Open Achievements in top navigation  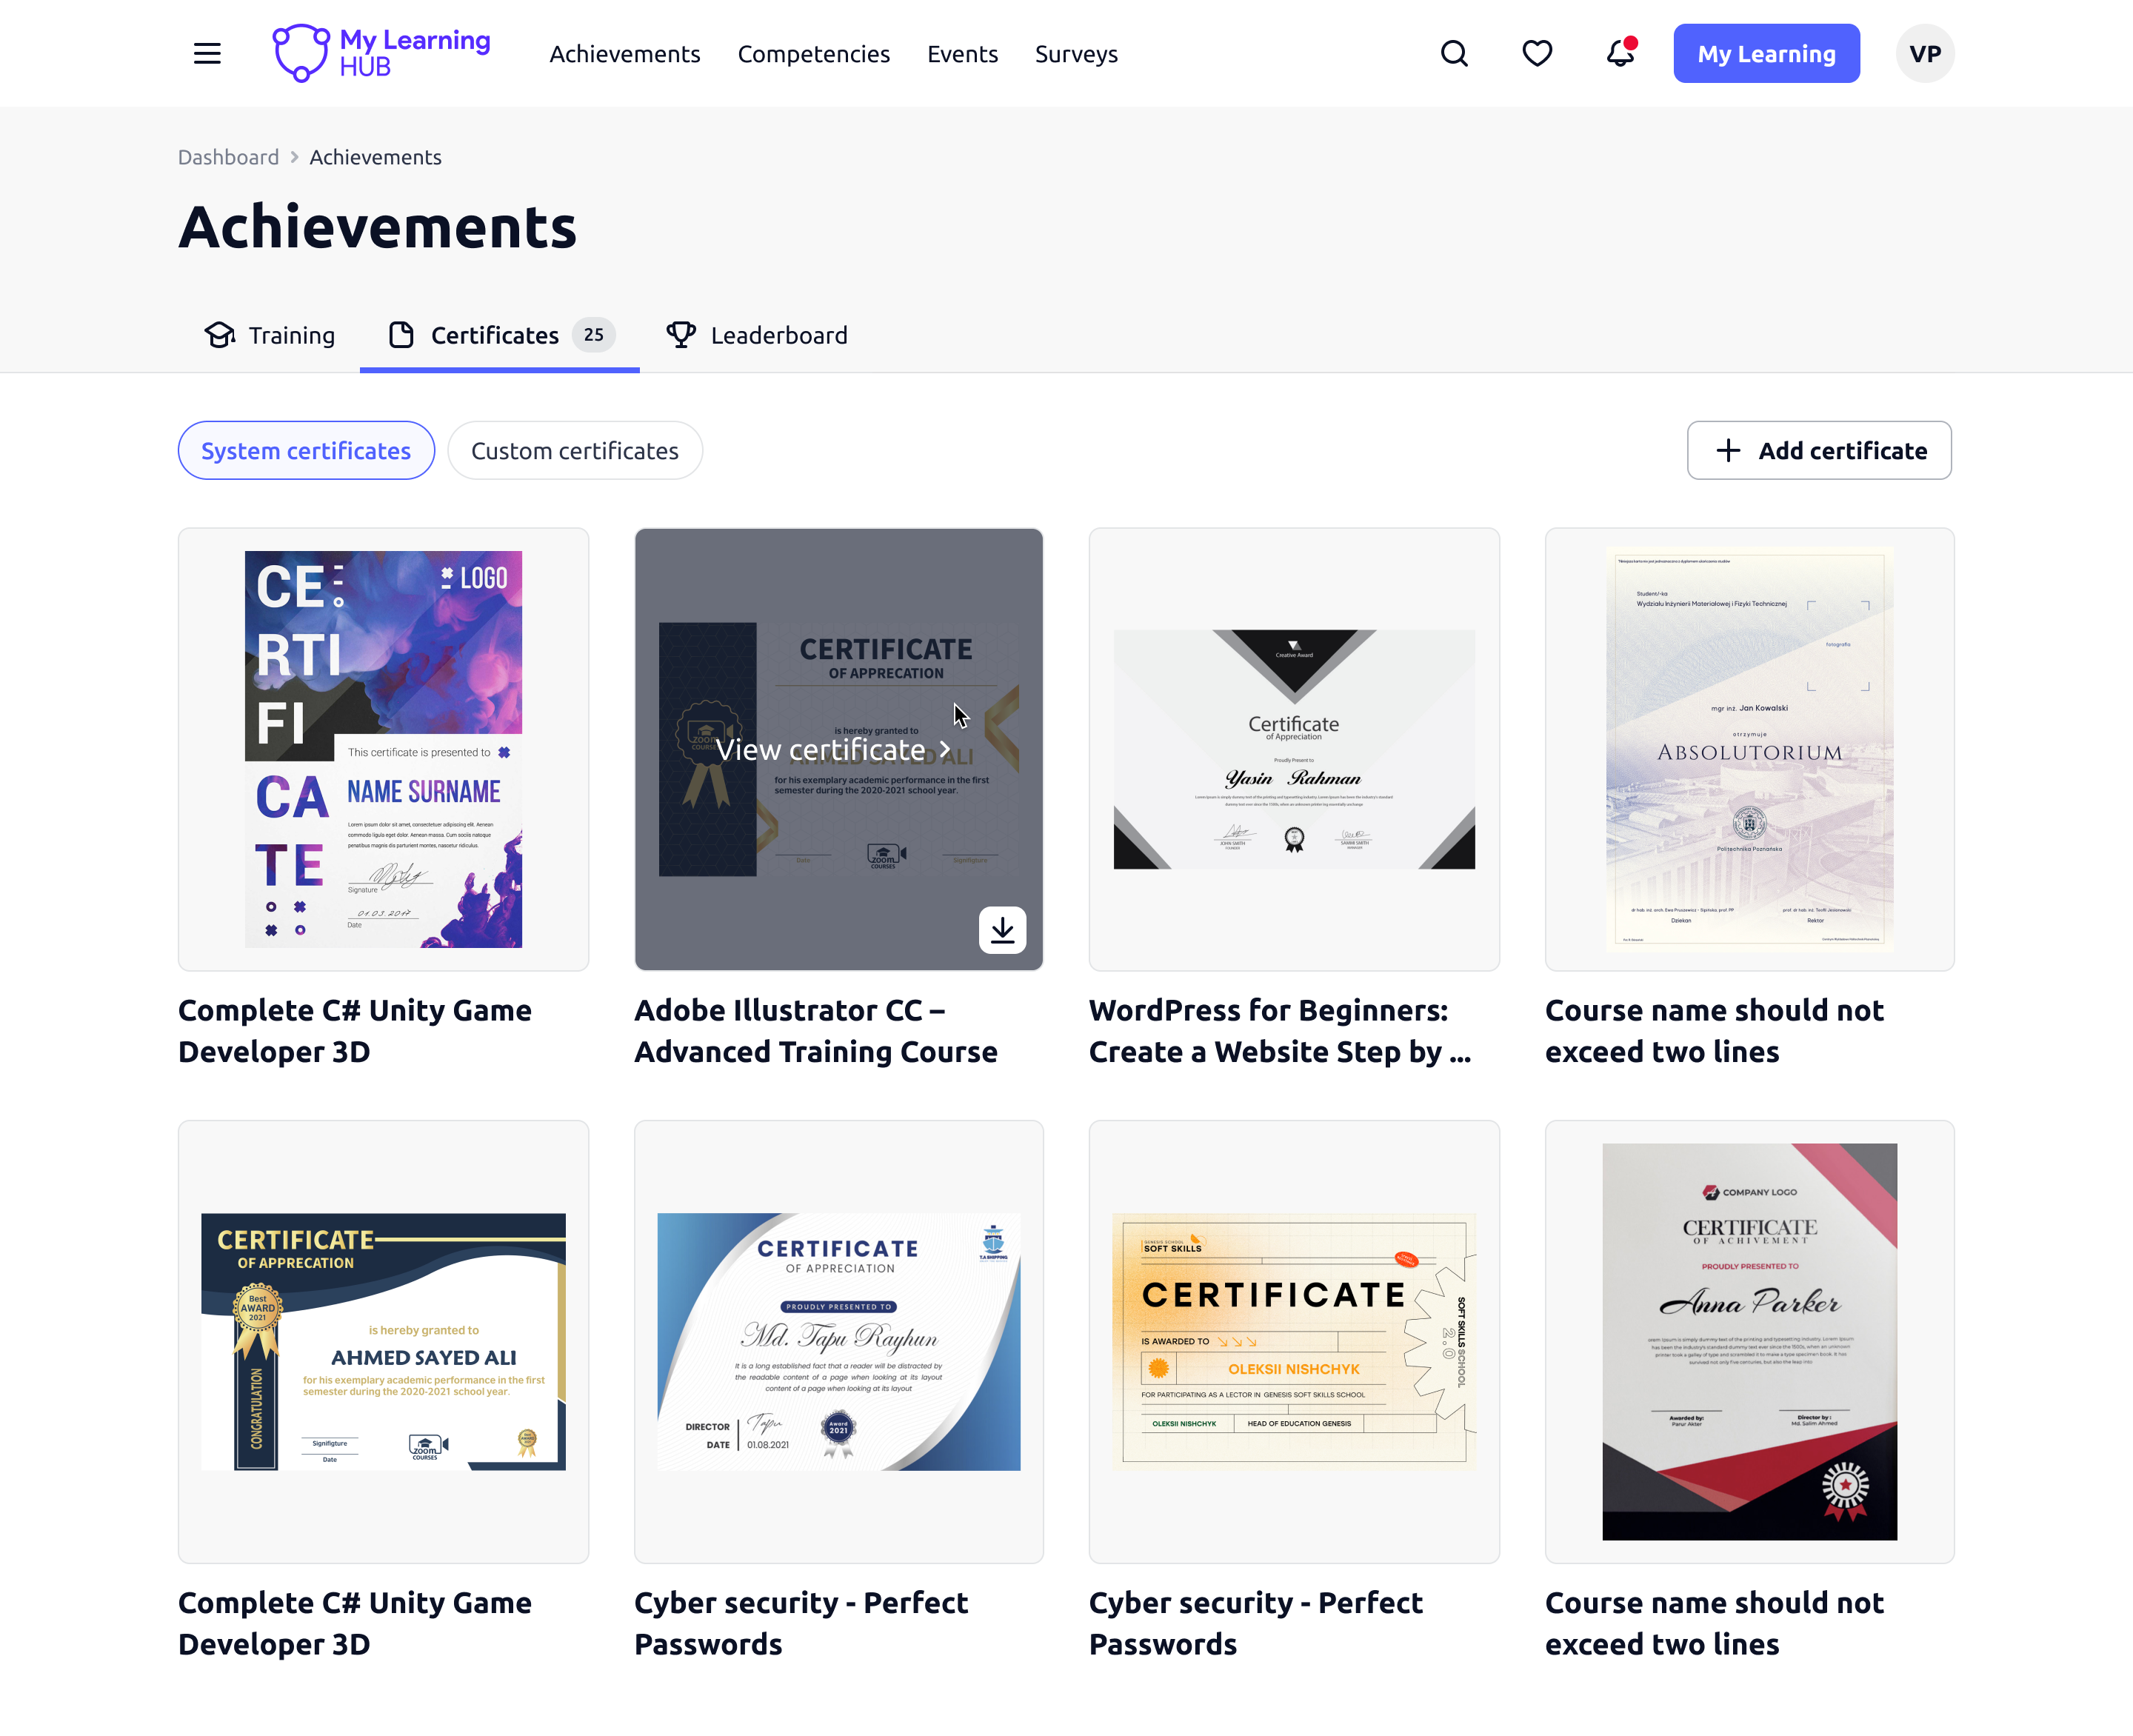pos(625,54)
